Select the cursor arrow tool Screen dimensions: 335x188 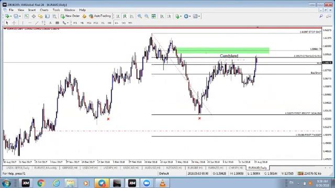7,23
